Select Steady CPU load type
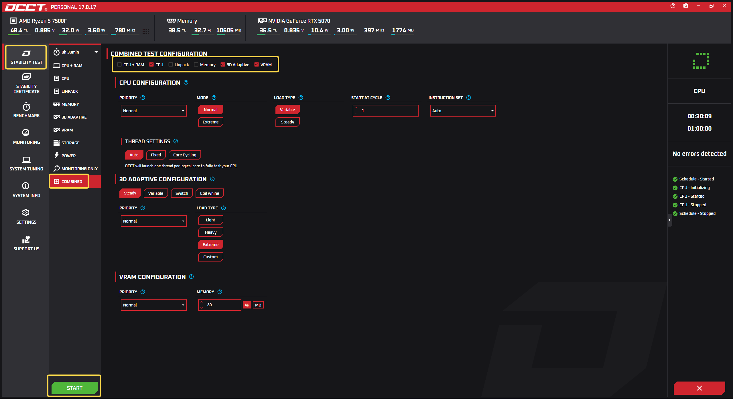The width and height of the screenshot is (733, 399). coord(287,122)
